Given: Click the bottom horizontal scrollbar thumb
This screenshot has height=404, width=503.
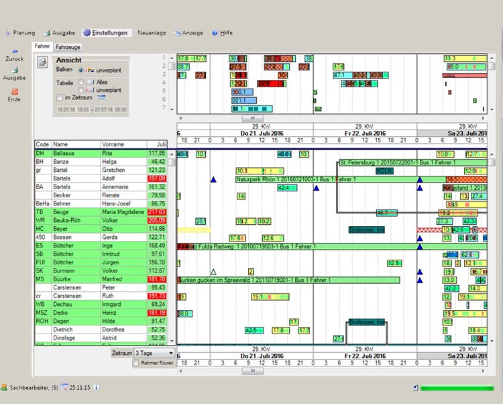Looking at the screenshot, I should [x=252, y=371].
